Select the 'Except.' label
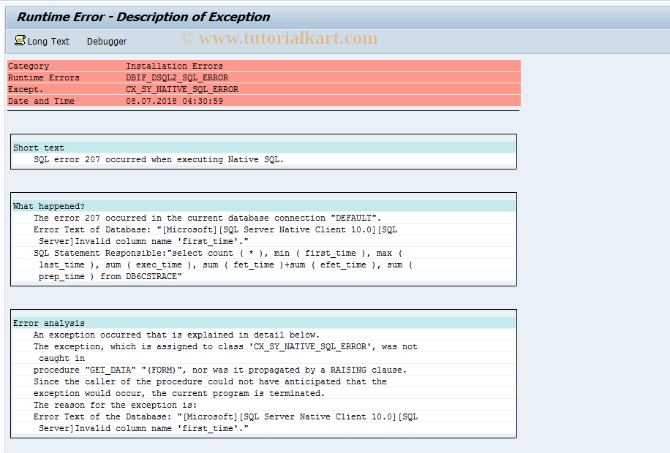The height and width of the screenshot is (453, 670). point(26,89)
